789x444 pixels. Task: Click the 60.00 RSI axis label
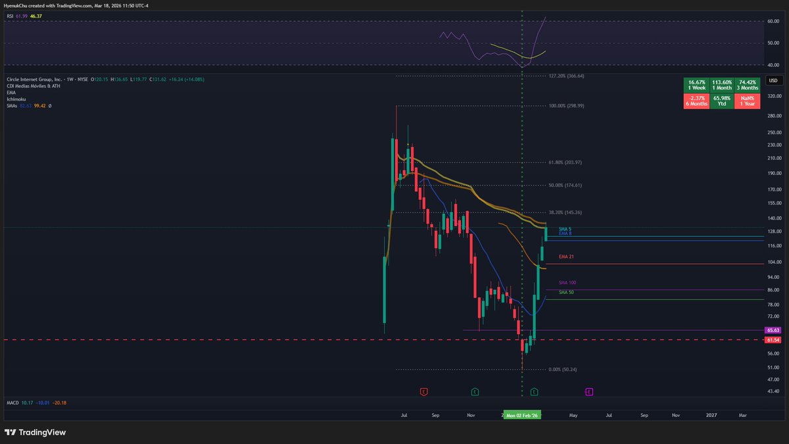click(x=773, y=21)
